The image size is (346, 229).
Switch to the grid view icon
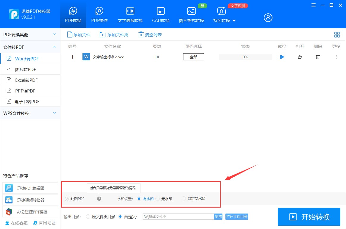pos(337,34)
